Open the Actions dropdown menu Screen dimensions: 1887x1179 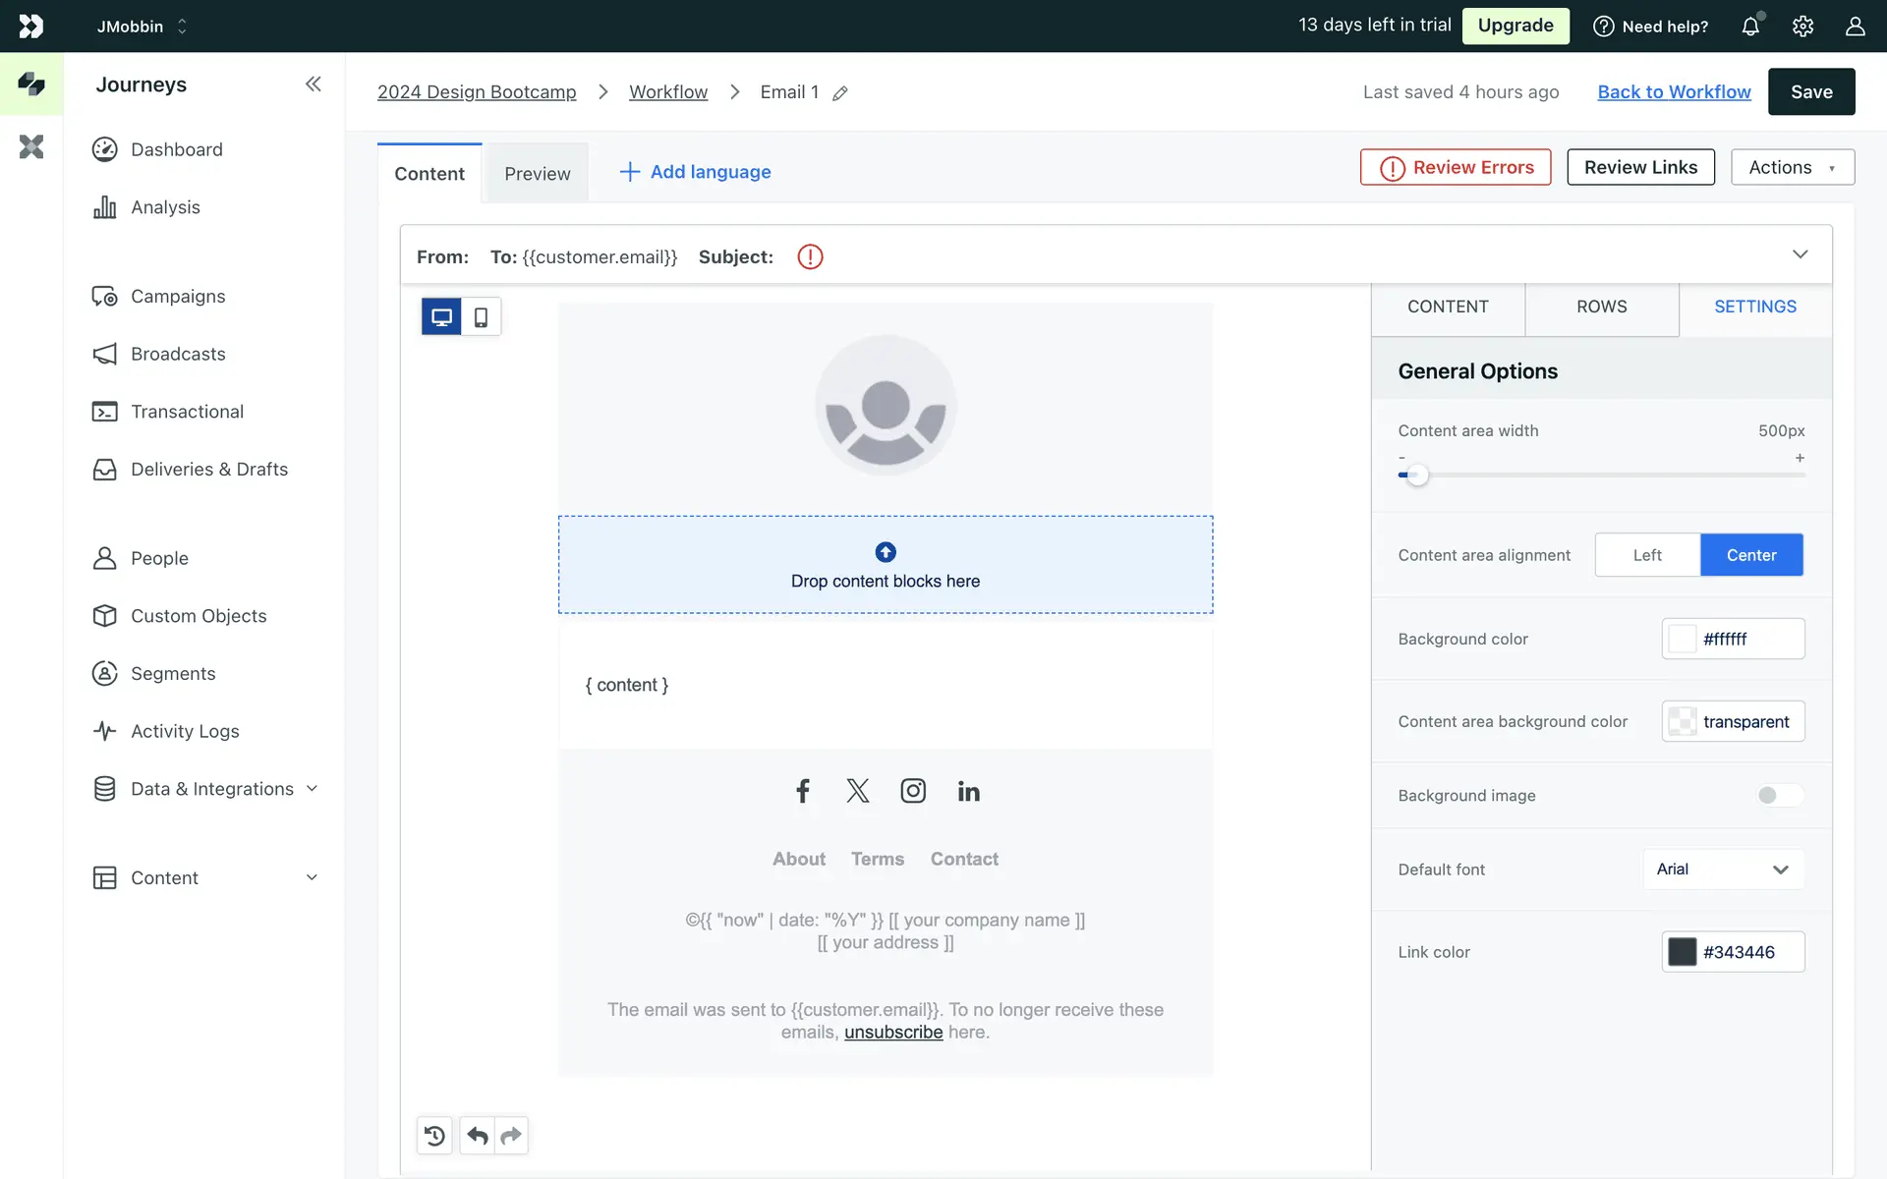(1792, 167)
